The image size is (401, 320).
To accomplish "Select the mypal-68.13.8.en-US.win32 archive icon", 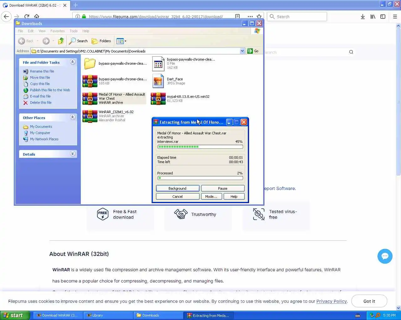I will (158, 98).
